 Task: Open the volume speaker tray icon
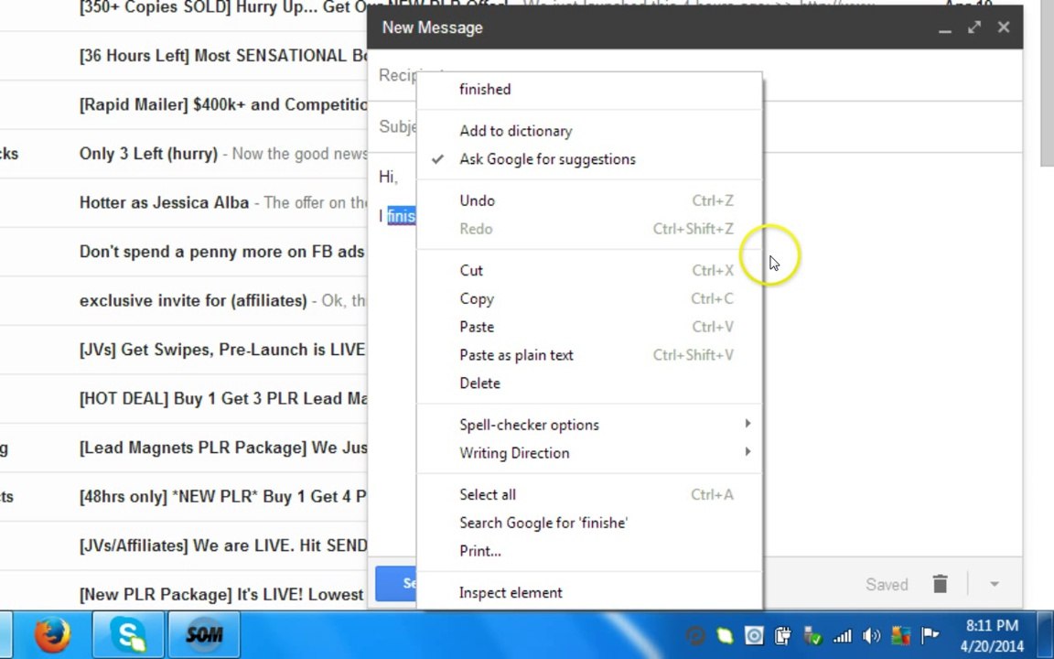point(871,635)
